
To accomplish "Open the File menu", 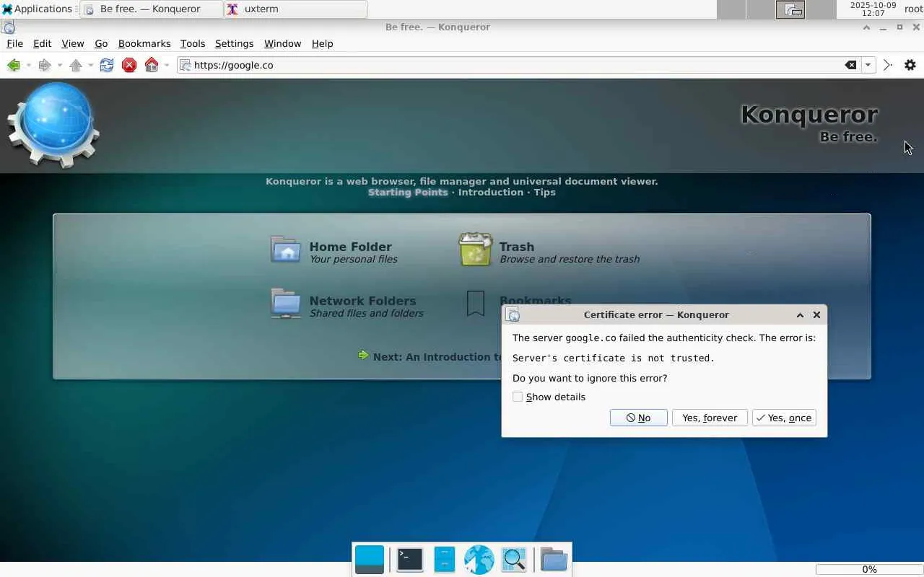I will point(14,43).
